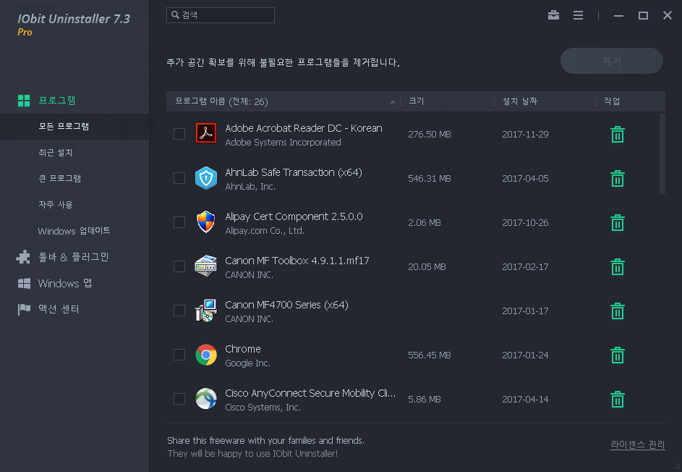This screenshot has width=682, height=472.
Task: Click trash icon for Cisco AnyConnect
Action: click(617, 400)
